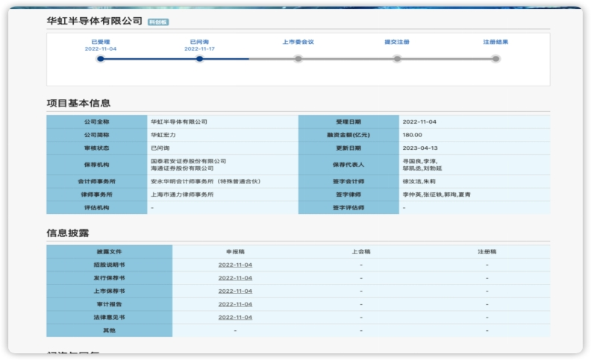Click the 科创板 badge next to the company name
591x360 pixels.
coord(158,22)
